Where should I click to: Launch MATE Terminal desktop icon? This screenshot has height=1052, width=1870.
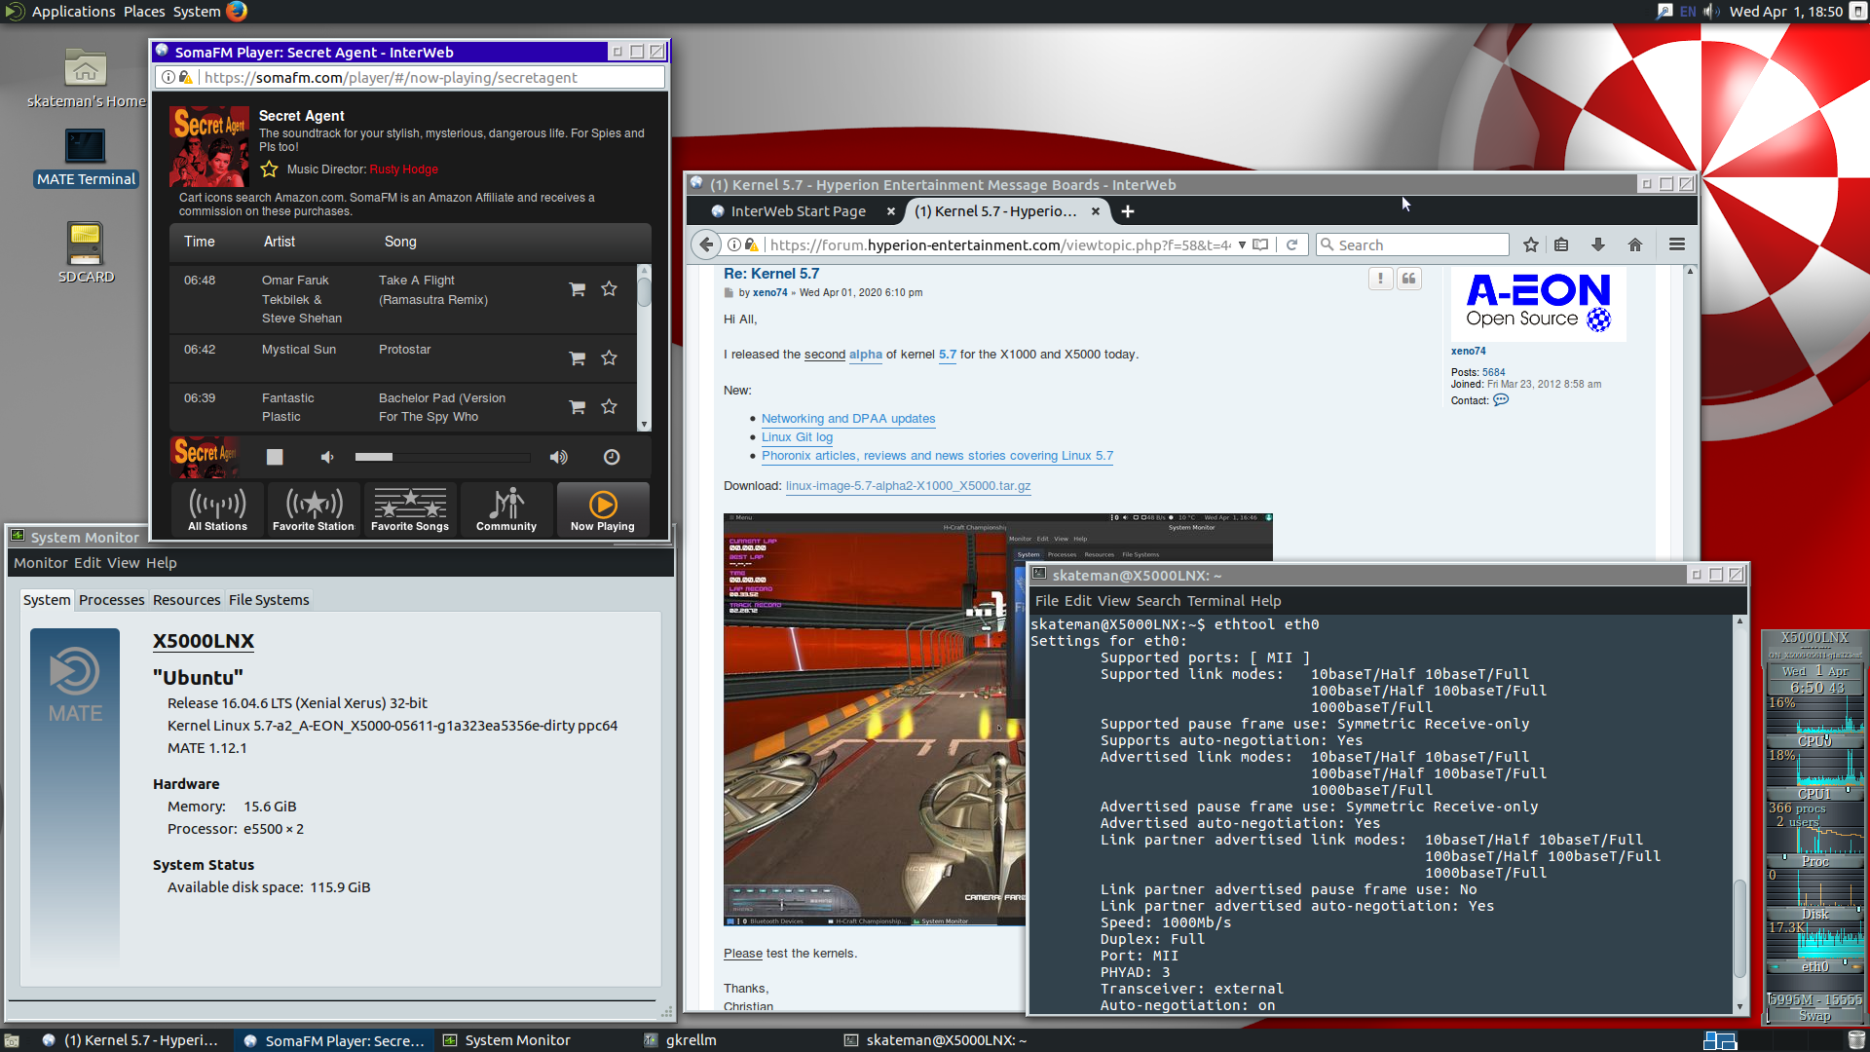coord(86,148)
